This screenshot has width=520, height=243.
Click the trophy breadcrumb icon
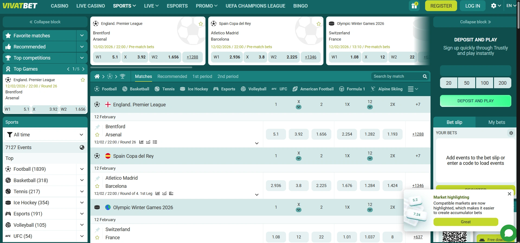[x=123, y=77]
